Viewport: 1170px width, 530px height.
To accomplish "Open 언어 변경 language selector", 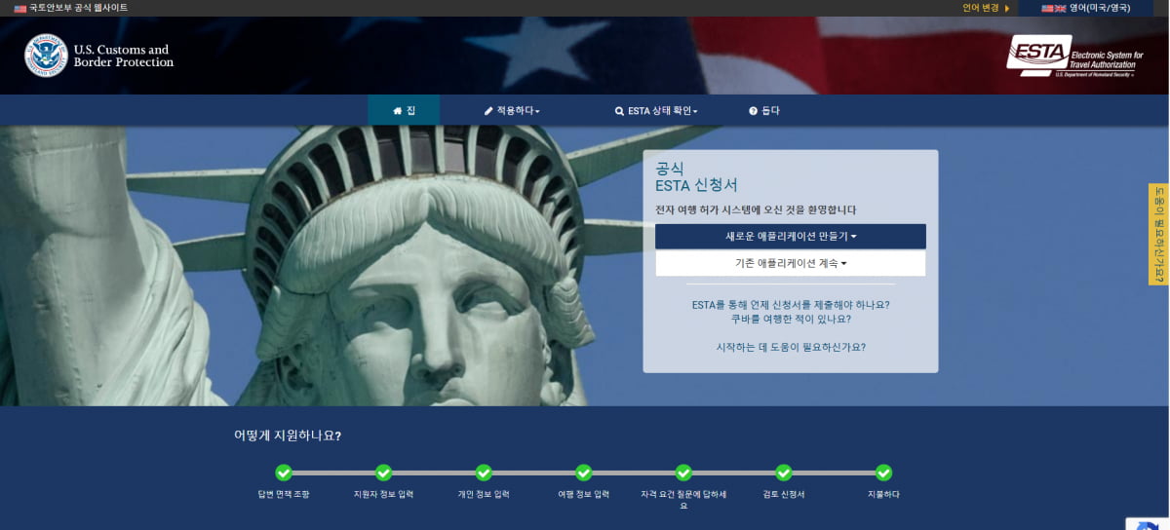I will (986, 8).
